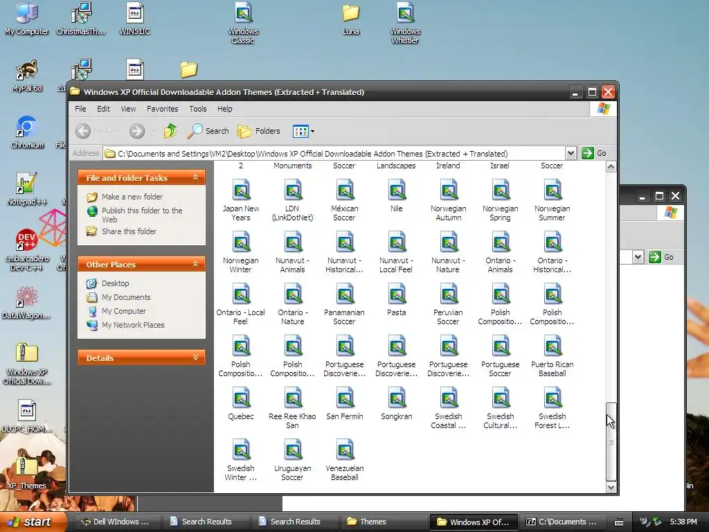The width and height of the screenshot is (709, 532).
Task: Open address dropdown in the background window
Action: (x=638, y=257)
